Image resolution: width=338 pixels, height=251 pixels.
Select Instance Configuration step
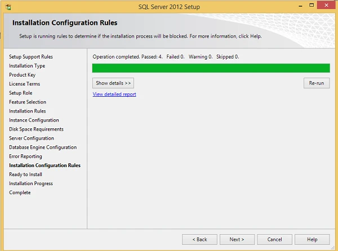point(34,120)
